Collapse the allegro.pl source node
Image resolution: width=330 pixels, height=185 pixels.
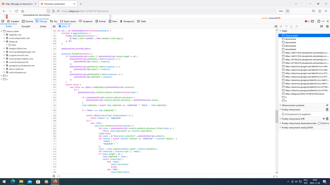[x=4, y=41]
